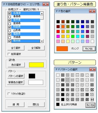The width and height of the screenshot is (98, 113).
Task: Select the grid pattern at the top-right
Action: click(92, 75)
